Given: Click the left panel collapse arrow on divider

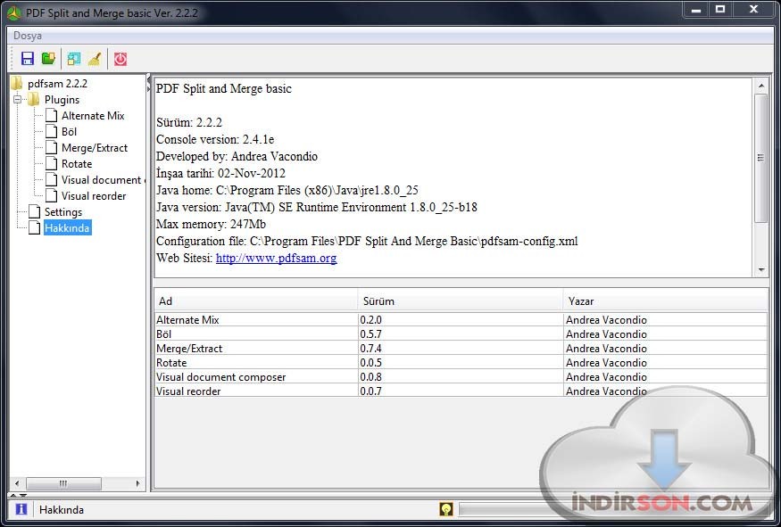Looking at the screenshot, I should click(x=148, y=79).
